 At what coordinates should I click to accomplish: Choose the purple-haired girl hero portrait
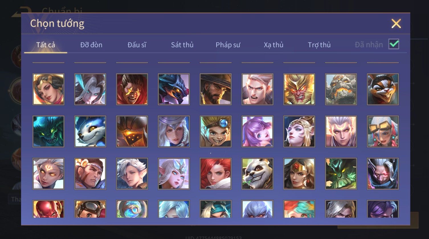tap(257, 131)
